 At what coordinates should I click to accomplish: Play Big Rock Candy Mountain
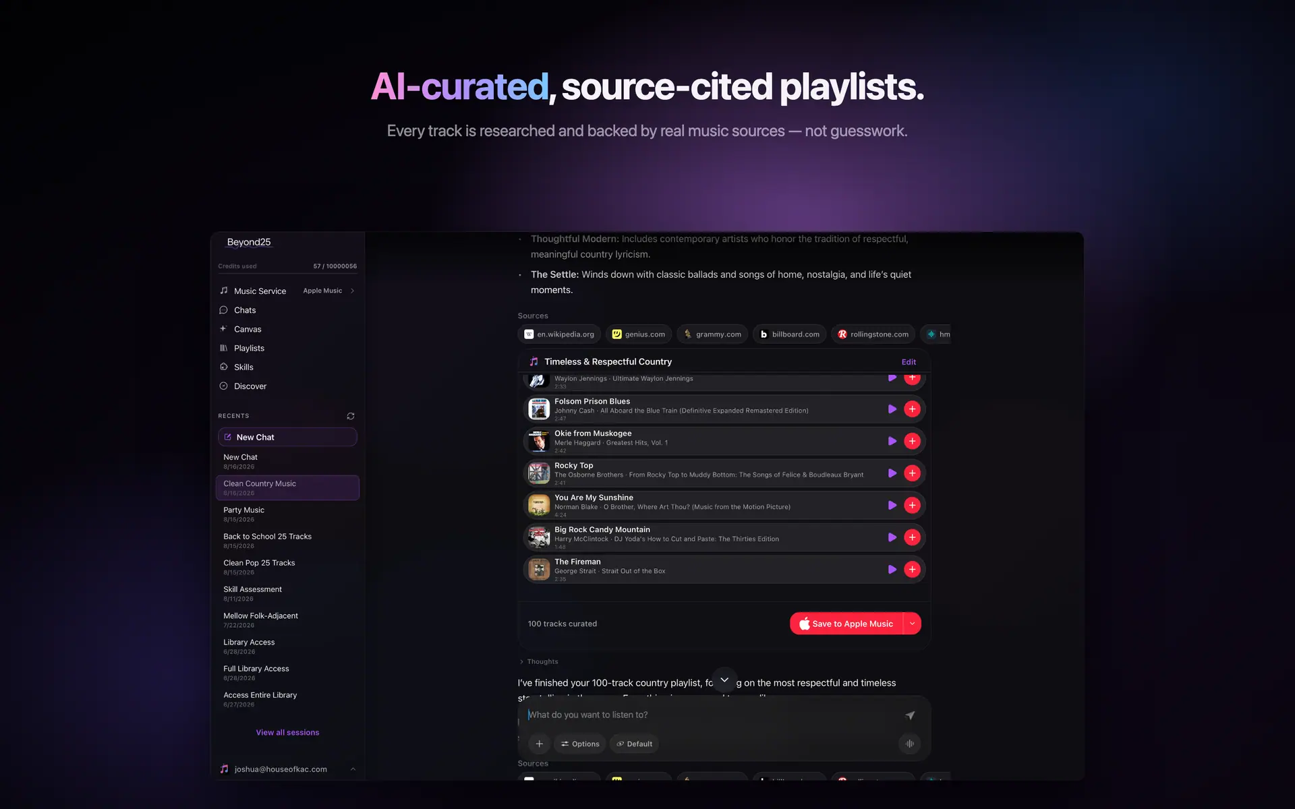point(892,537)
